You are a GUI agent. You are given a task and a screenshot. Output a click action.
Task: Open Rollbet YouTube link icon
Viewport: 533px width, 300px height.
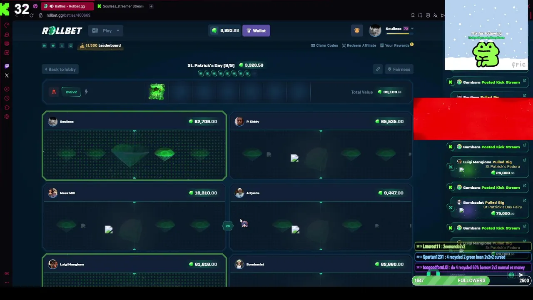coord(53,45)
